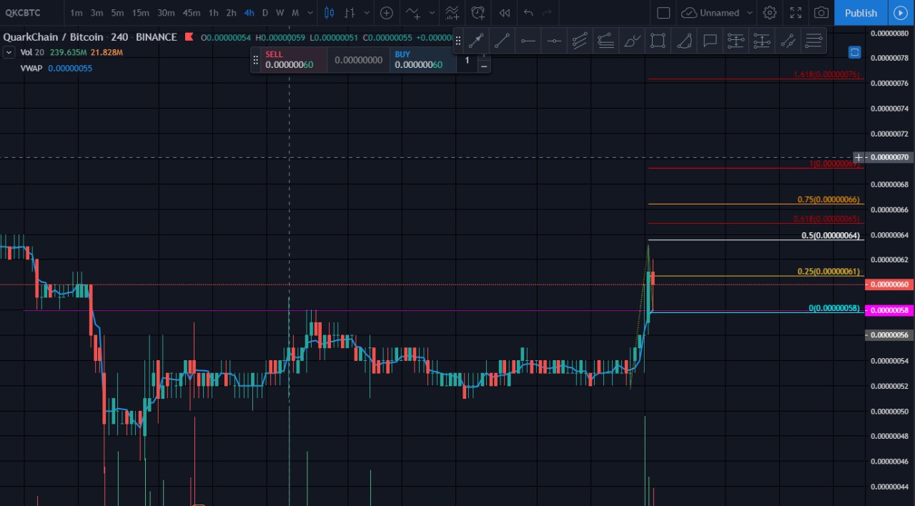Collapse the indicator legend chevron
This screenshot has width=915, height=506.
point(9,52)
